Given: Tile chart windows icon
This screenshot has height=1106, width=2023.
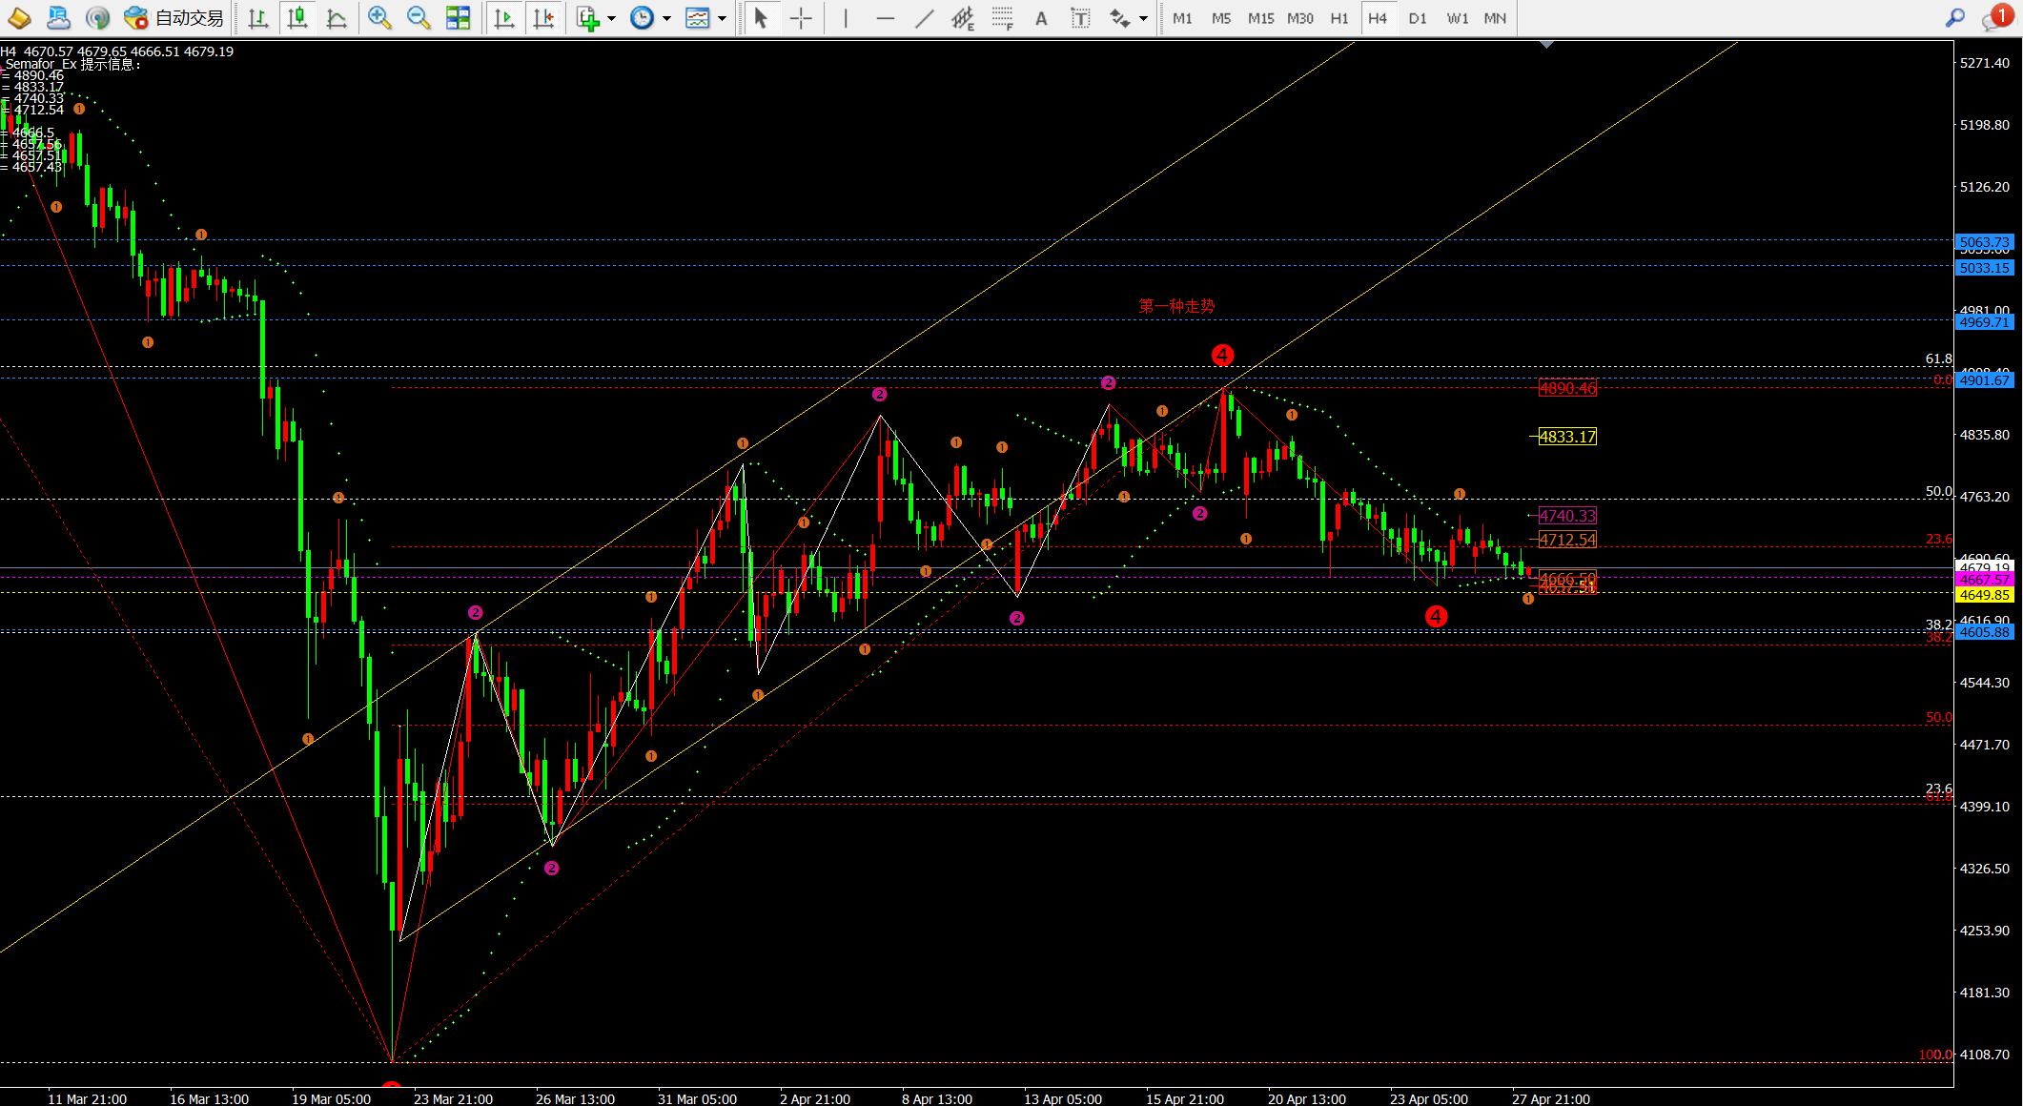Looking at the screenshot, I should pos(459,18).
